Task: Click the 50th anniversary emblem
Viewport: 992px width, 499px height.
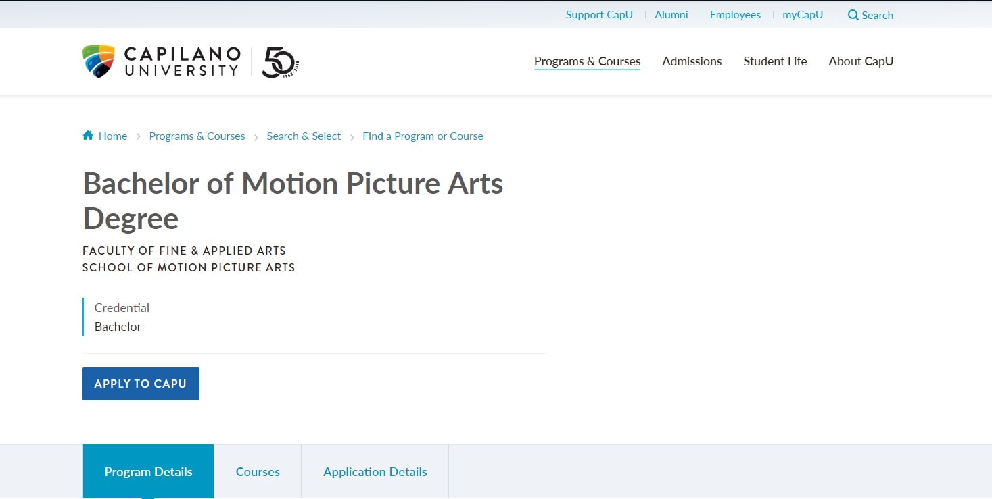Action: (x=281, y=62)
